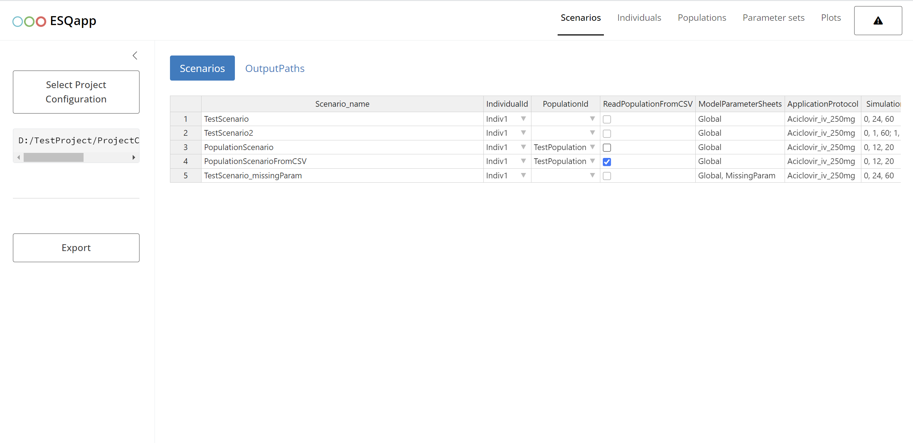Click the Export button
The image size is (913, 443).
[x=76, y=248]
